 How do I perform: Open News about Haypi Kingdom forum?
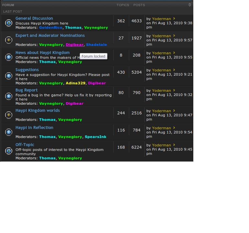[42, 53]
